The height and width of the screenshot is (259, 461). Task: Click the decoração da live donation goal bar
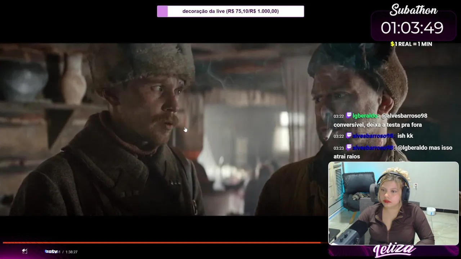point(230,11)
